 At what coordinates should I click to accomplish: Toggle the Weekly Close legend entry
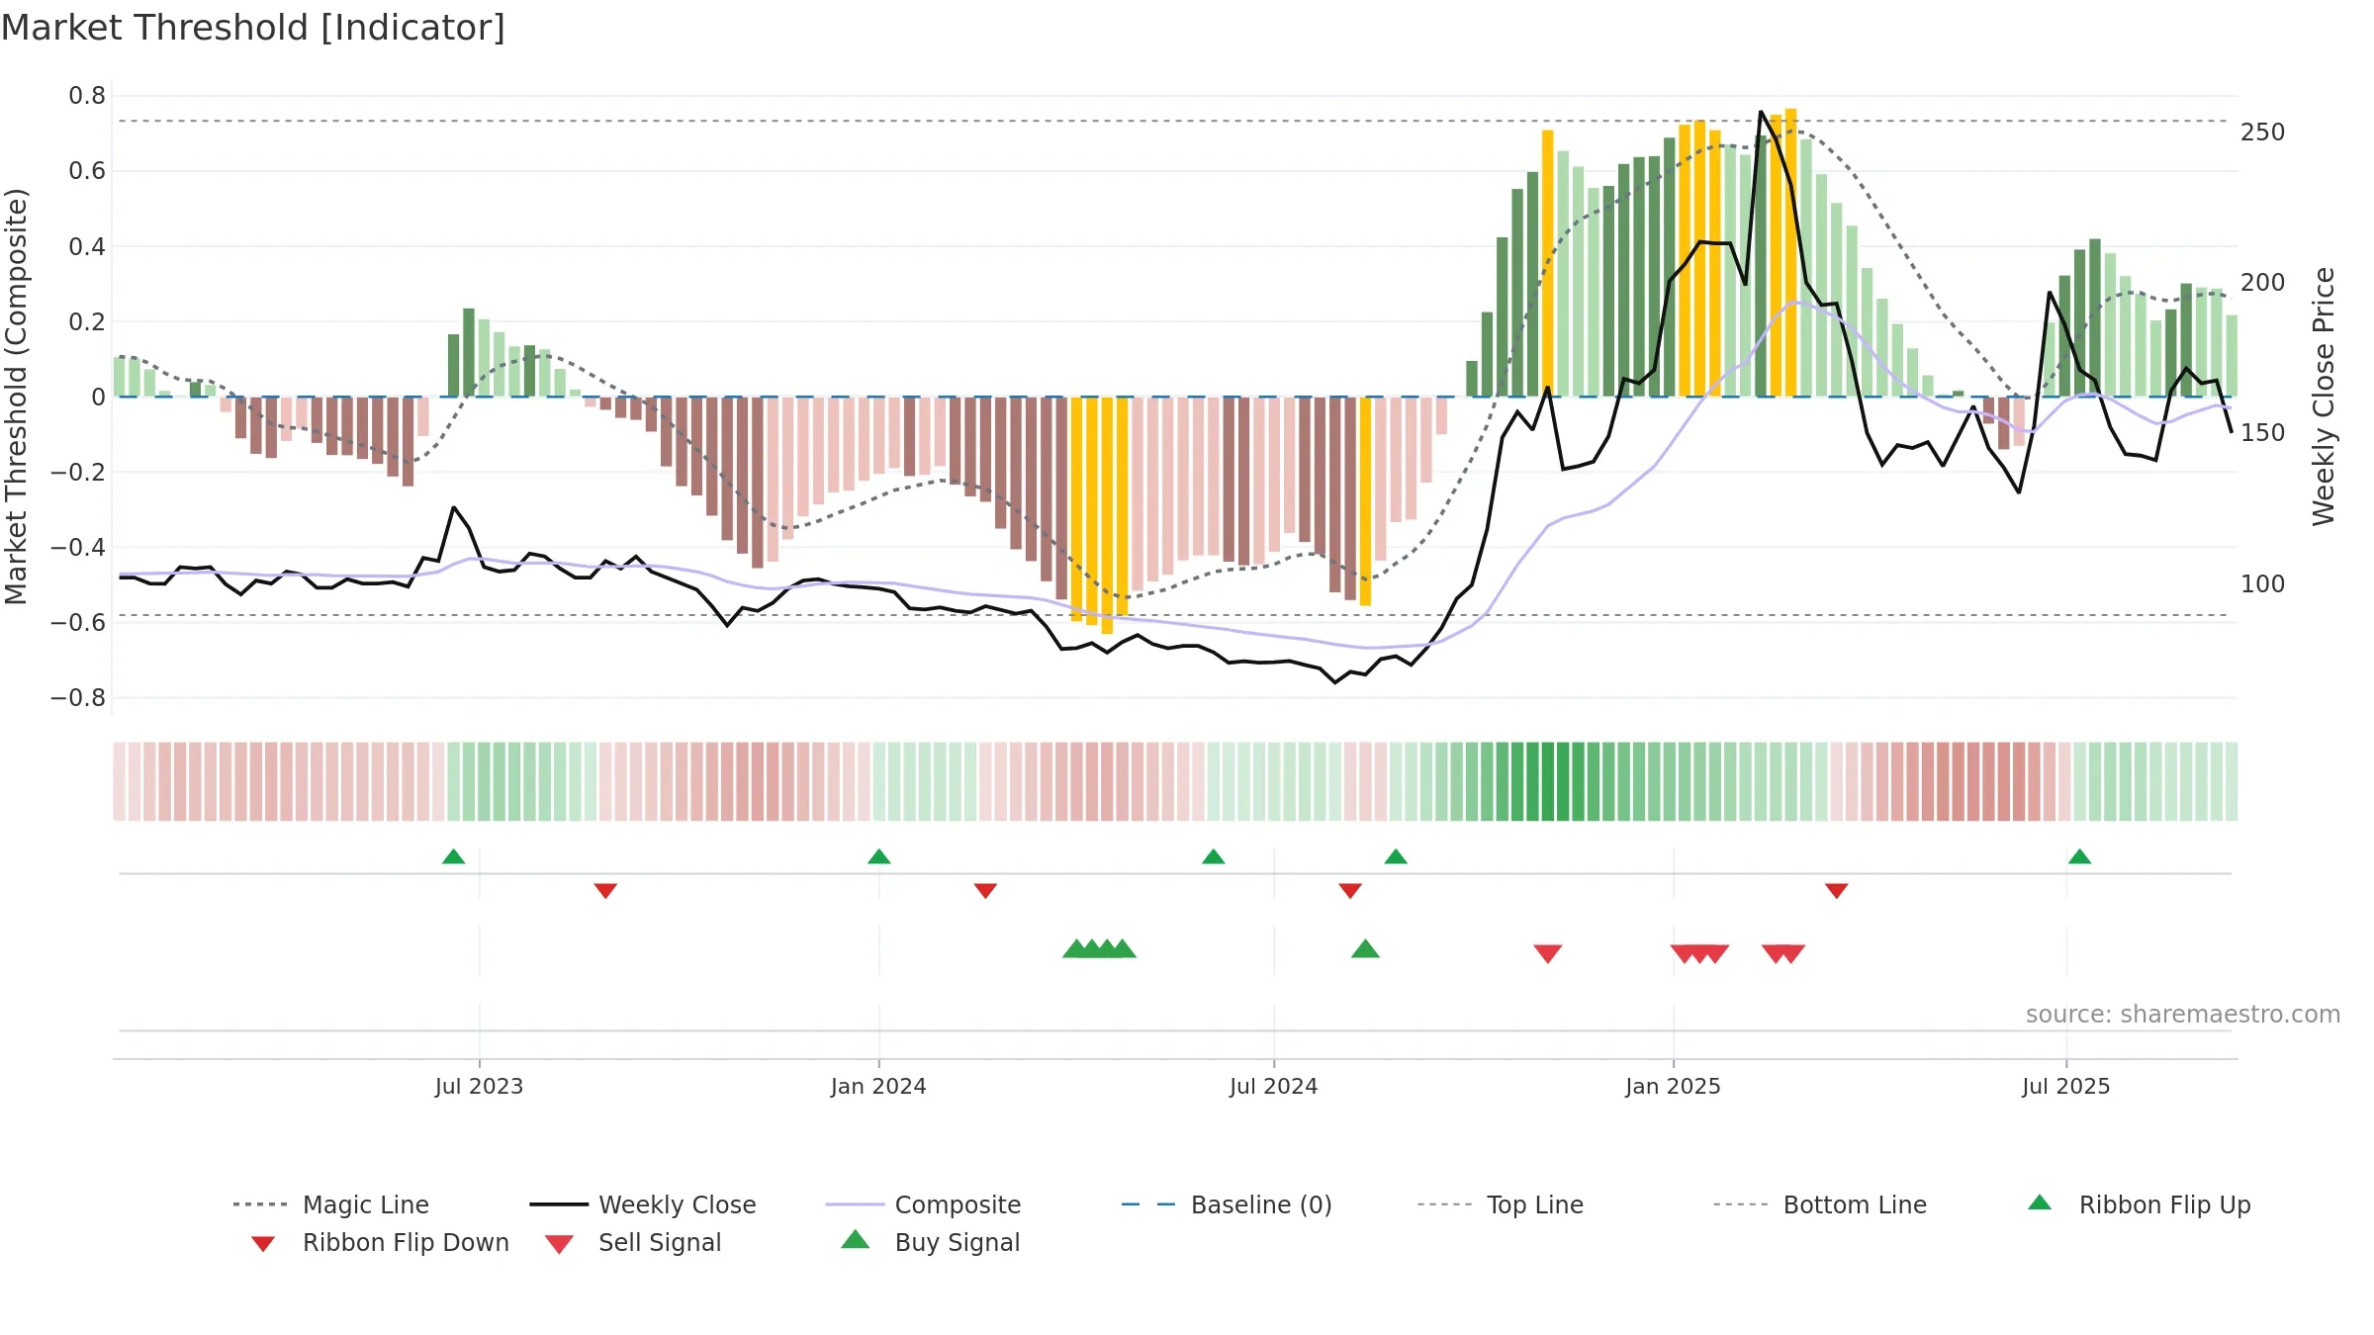coord(642,1204)
